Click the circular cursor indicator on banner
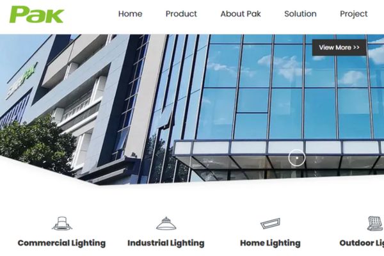384x256 pixels. point(297,157)
